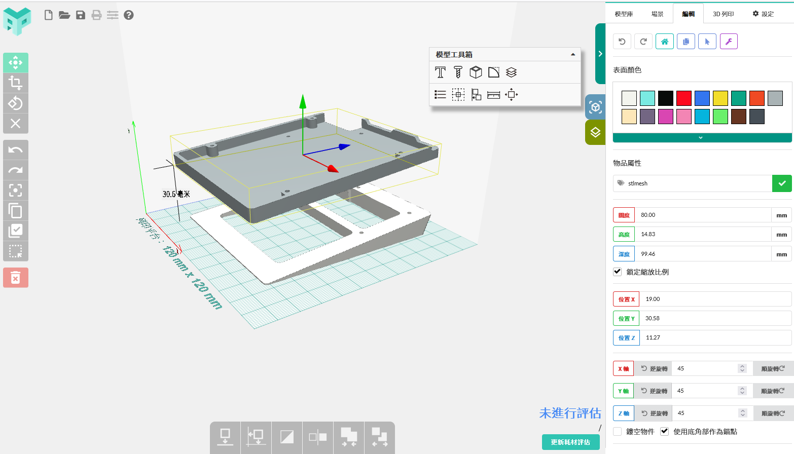Expand the side panel with the teal arrow

click(x=600, y=53)
